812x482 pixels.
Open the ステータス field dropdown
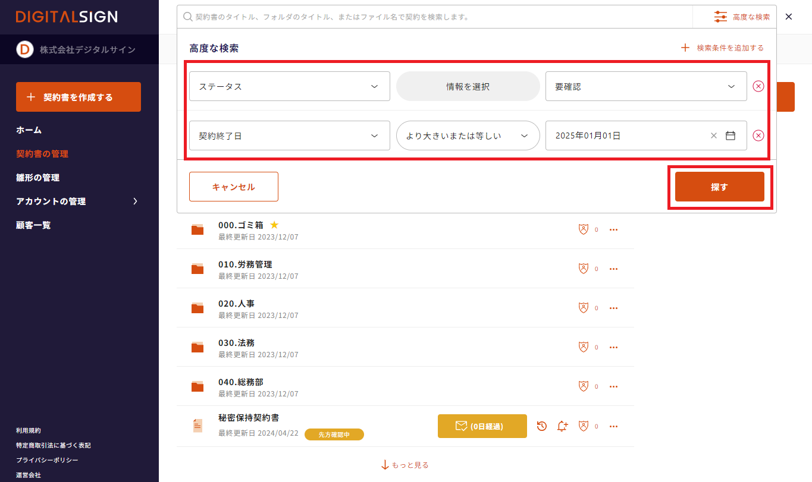[289, 86]
